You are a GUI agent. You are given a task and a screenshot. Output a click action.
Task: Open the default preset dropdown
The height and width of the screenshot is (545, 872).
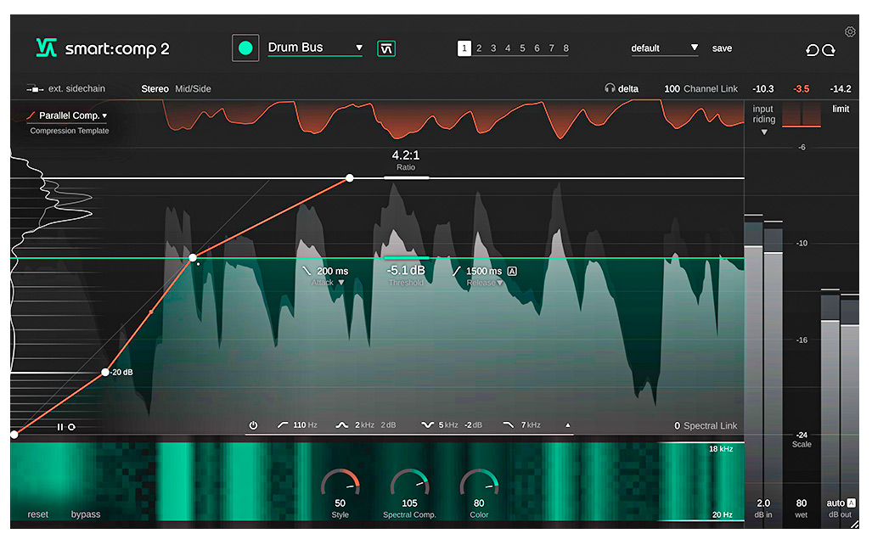pos(694,48)
